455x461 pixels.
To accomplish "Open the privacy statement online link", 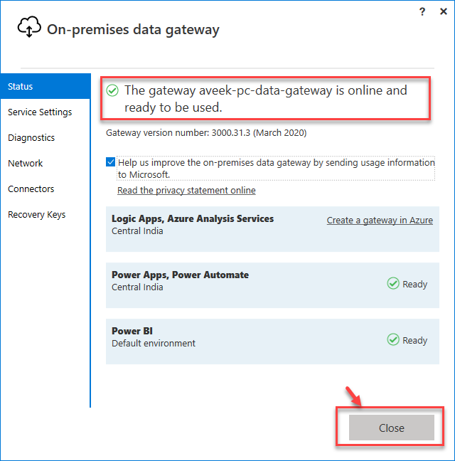I will pos(186,190).
